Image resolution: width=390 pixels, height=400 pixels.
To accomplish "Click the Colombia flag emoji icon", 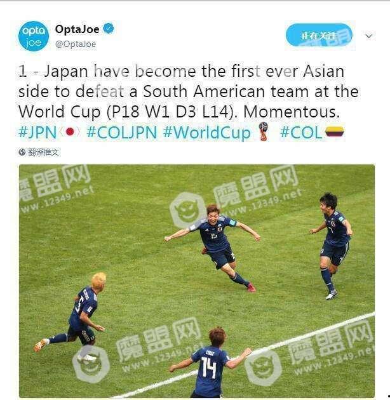I will [x=335, y=131].
